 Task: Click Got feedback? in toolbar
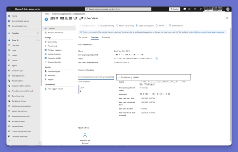[x=175, y=26]
